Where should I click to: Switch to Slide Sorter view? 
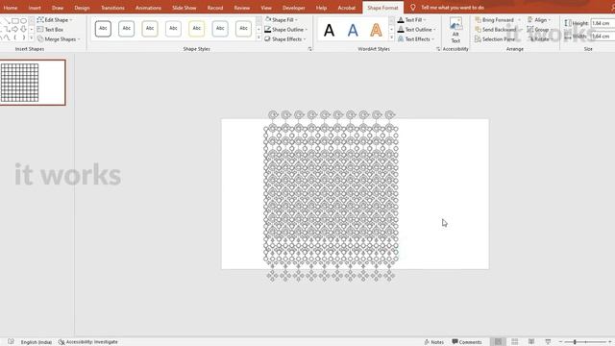pyautogui.click(x=515, y=342)
